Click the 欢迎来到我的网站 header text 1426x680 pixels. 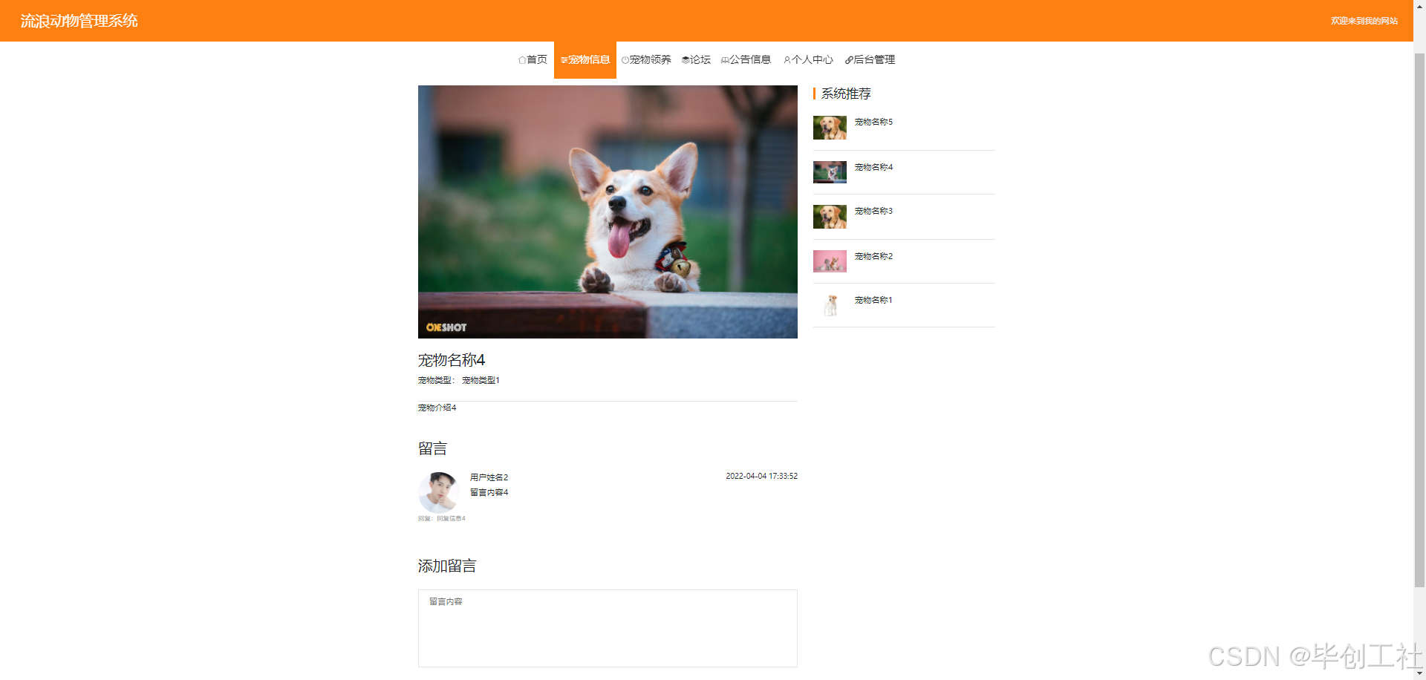[1364, 21]
